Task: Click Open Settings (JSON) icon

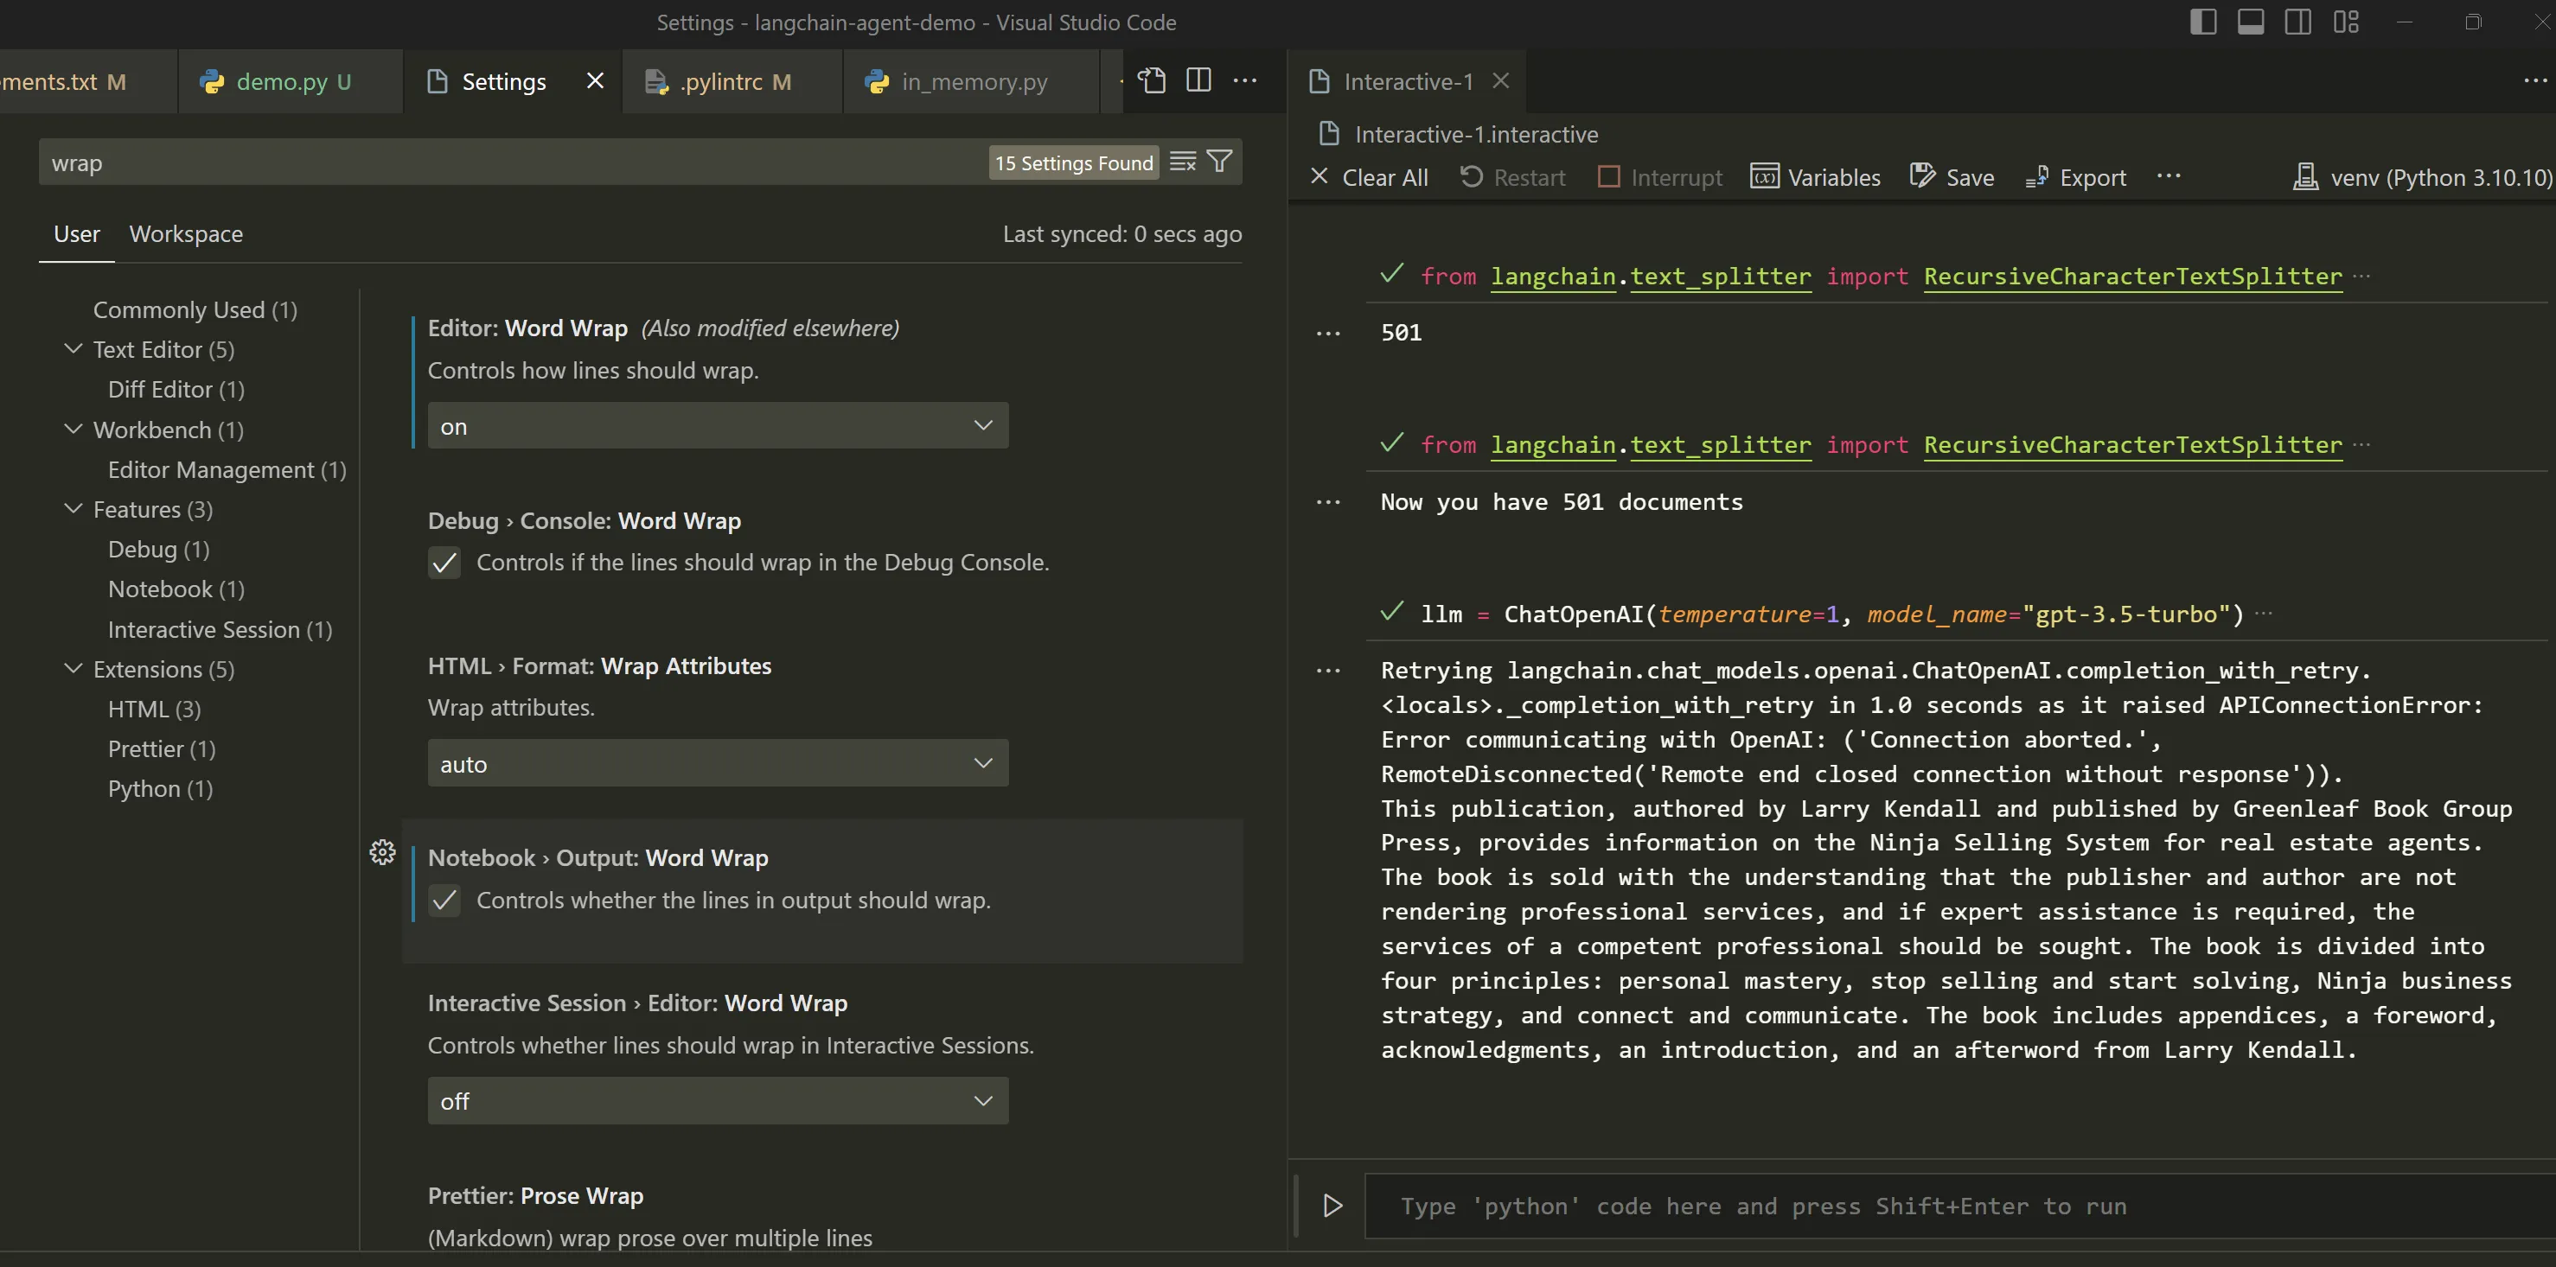Action: tap(1151, 80)
